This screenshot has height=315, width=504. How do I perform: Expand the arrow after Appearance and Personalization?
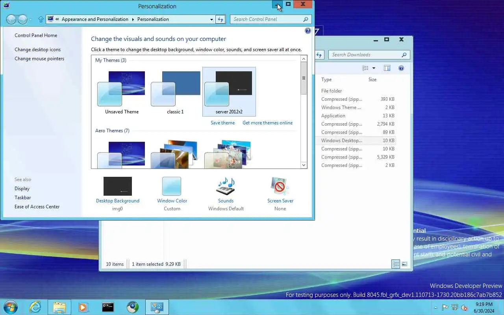tap(133, 19)
